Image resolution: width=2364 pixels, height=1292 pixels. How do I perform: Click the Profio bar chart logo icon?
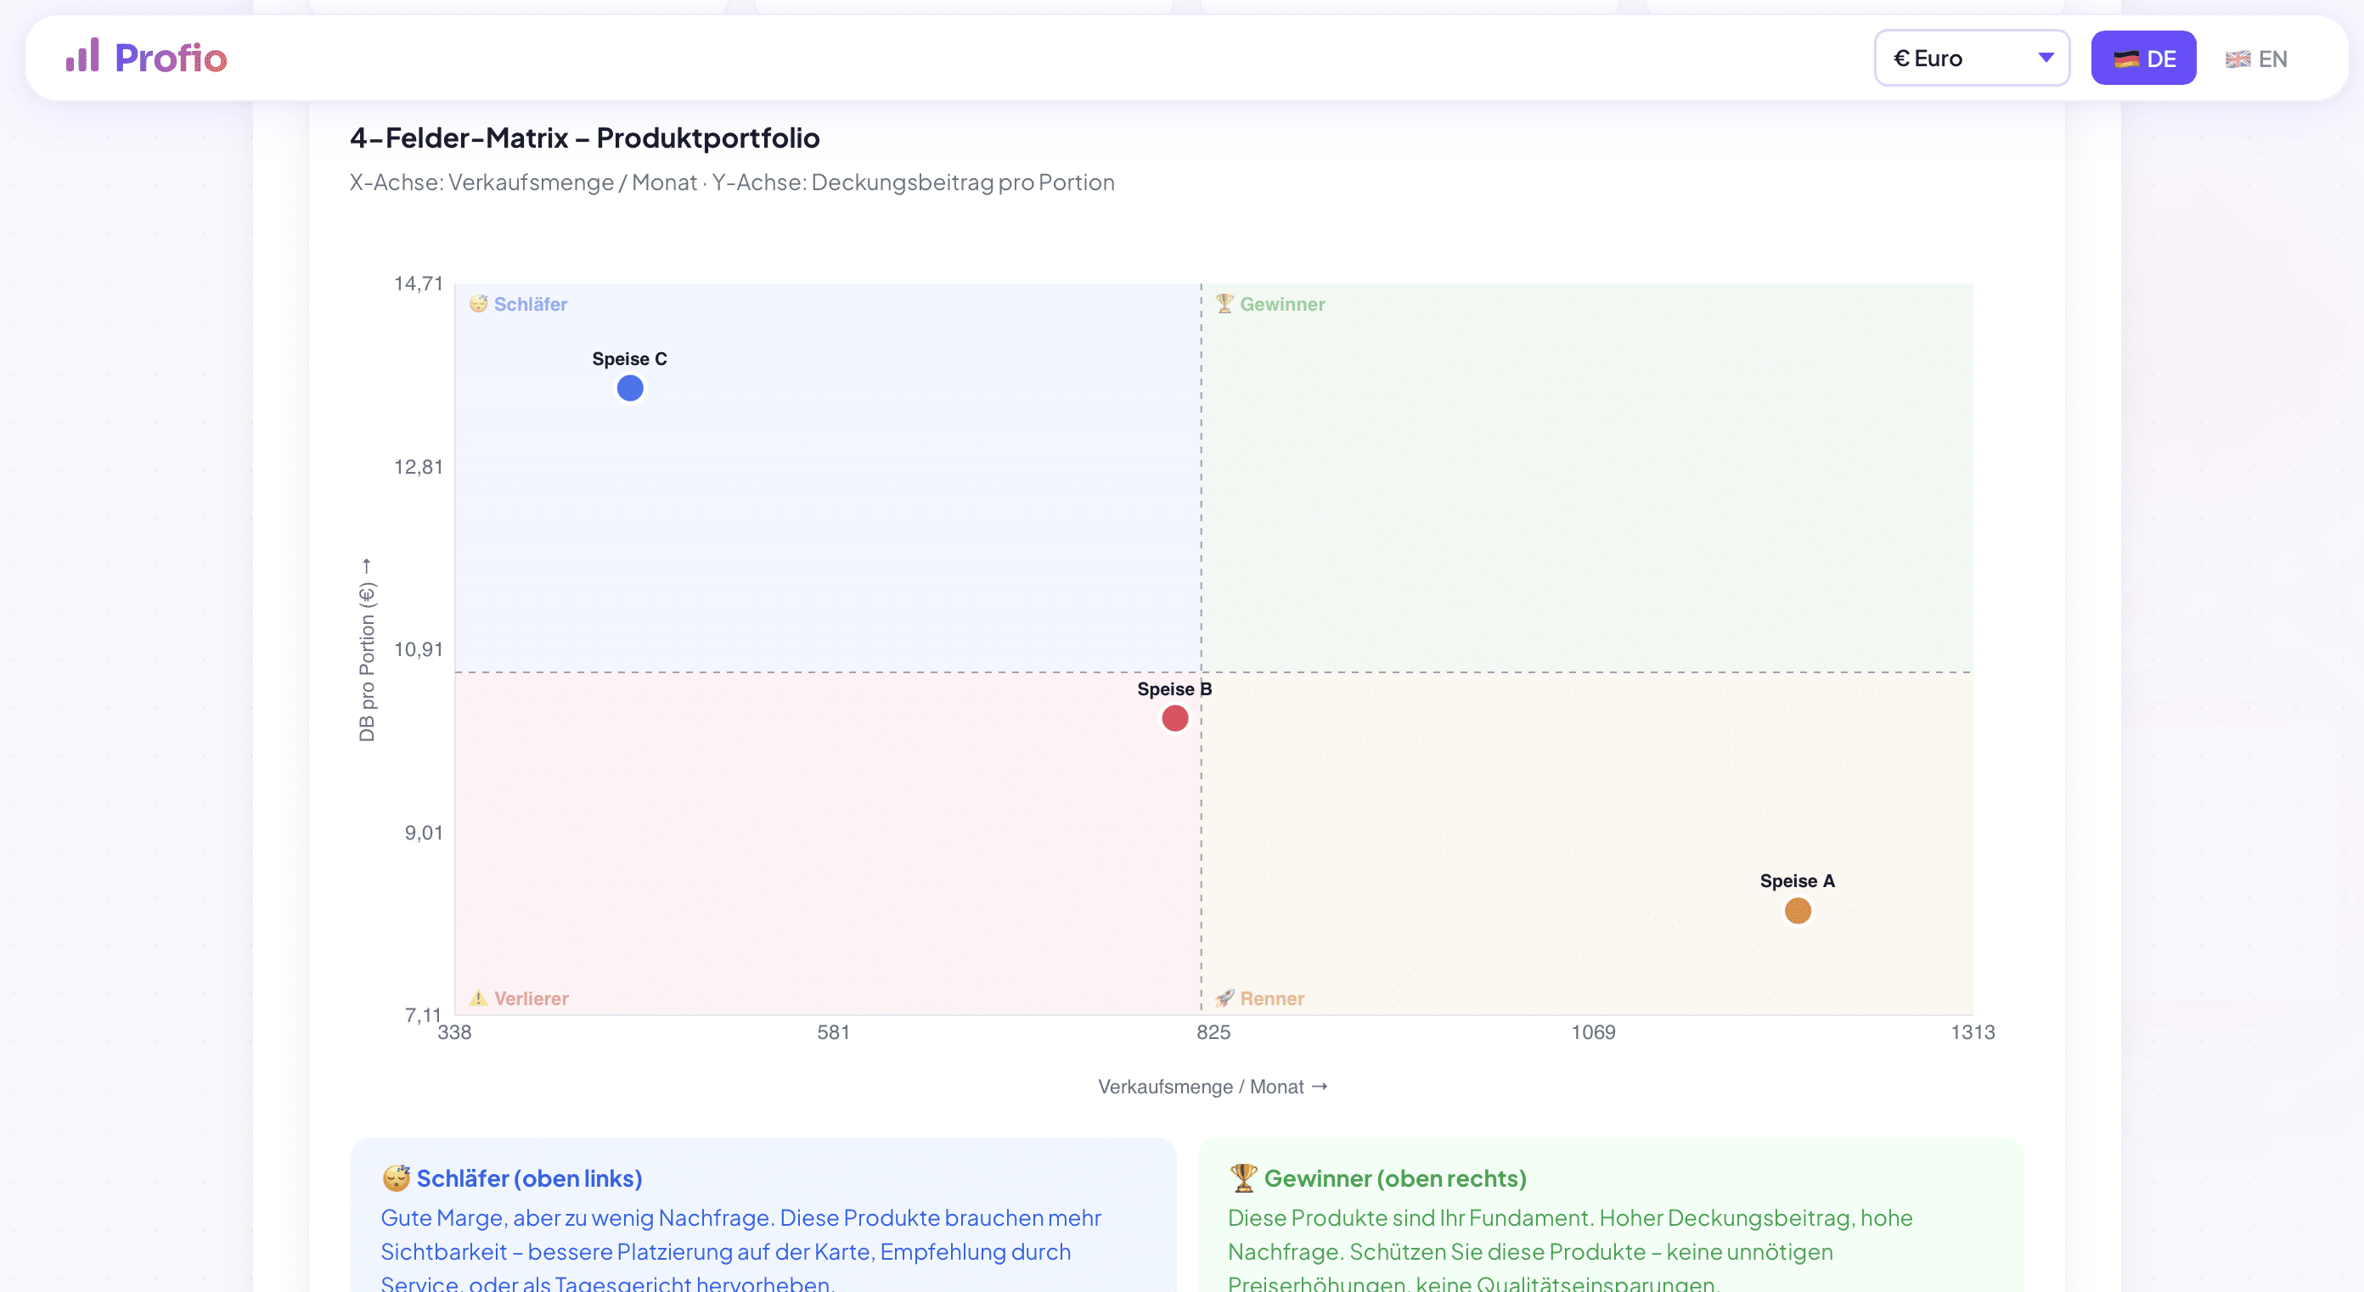point(82,56)
